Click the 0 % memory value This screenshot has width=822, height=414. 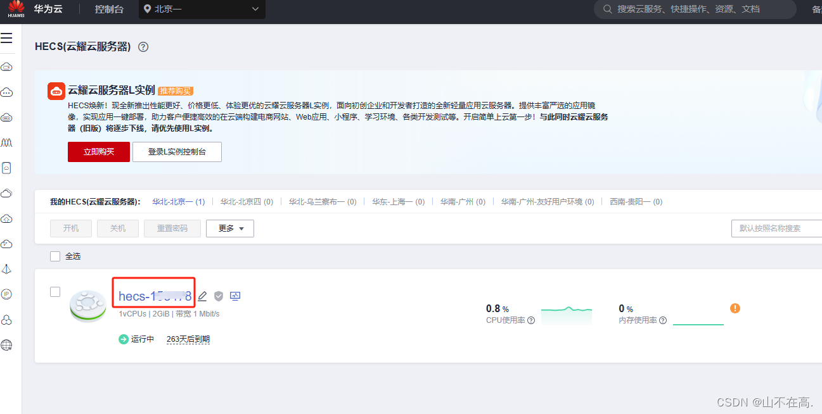tap(626, 309)
